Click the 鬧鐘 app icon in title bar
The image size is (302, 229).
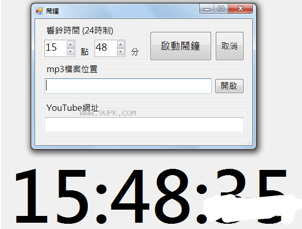pos(39,11)
